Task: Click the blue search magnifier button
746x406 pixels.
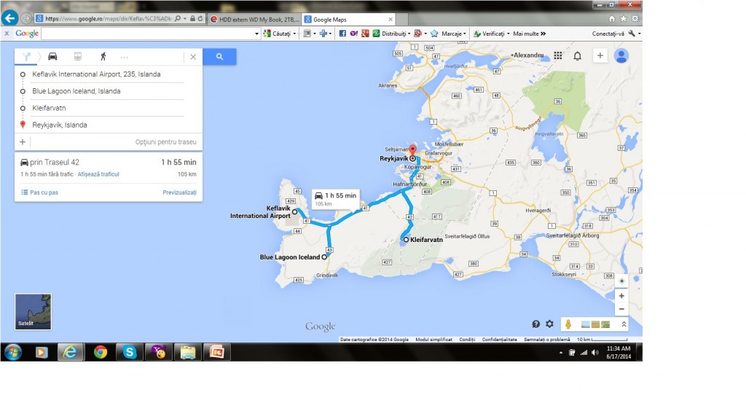Action: (x=219, y=57)
